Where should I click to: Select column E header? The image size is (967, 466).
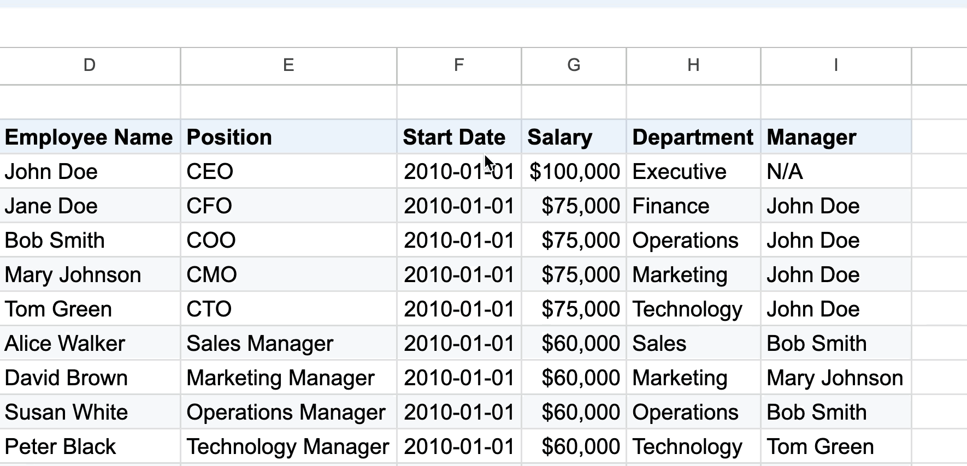click(x=288, y=65)
